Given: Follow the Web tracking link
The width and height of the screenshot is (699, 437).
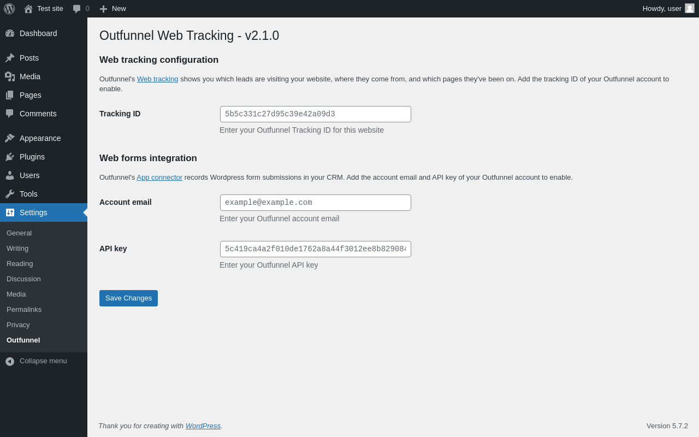Looking at the screenshot, I should coord(157,79).
